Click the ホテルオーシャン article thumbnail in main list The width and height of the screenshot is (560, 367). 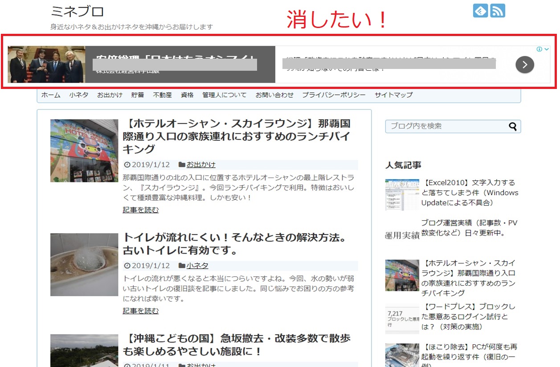84,150
